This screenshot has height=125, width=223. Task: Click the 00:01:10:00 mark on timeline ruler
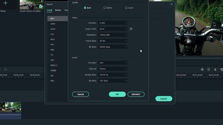point(198,75)
